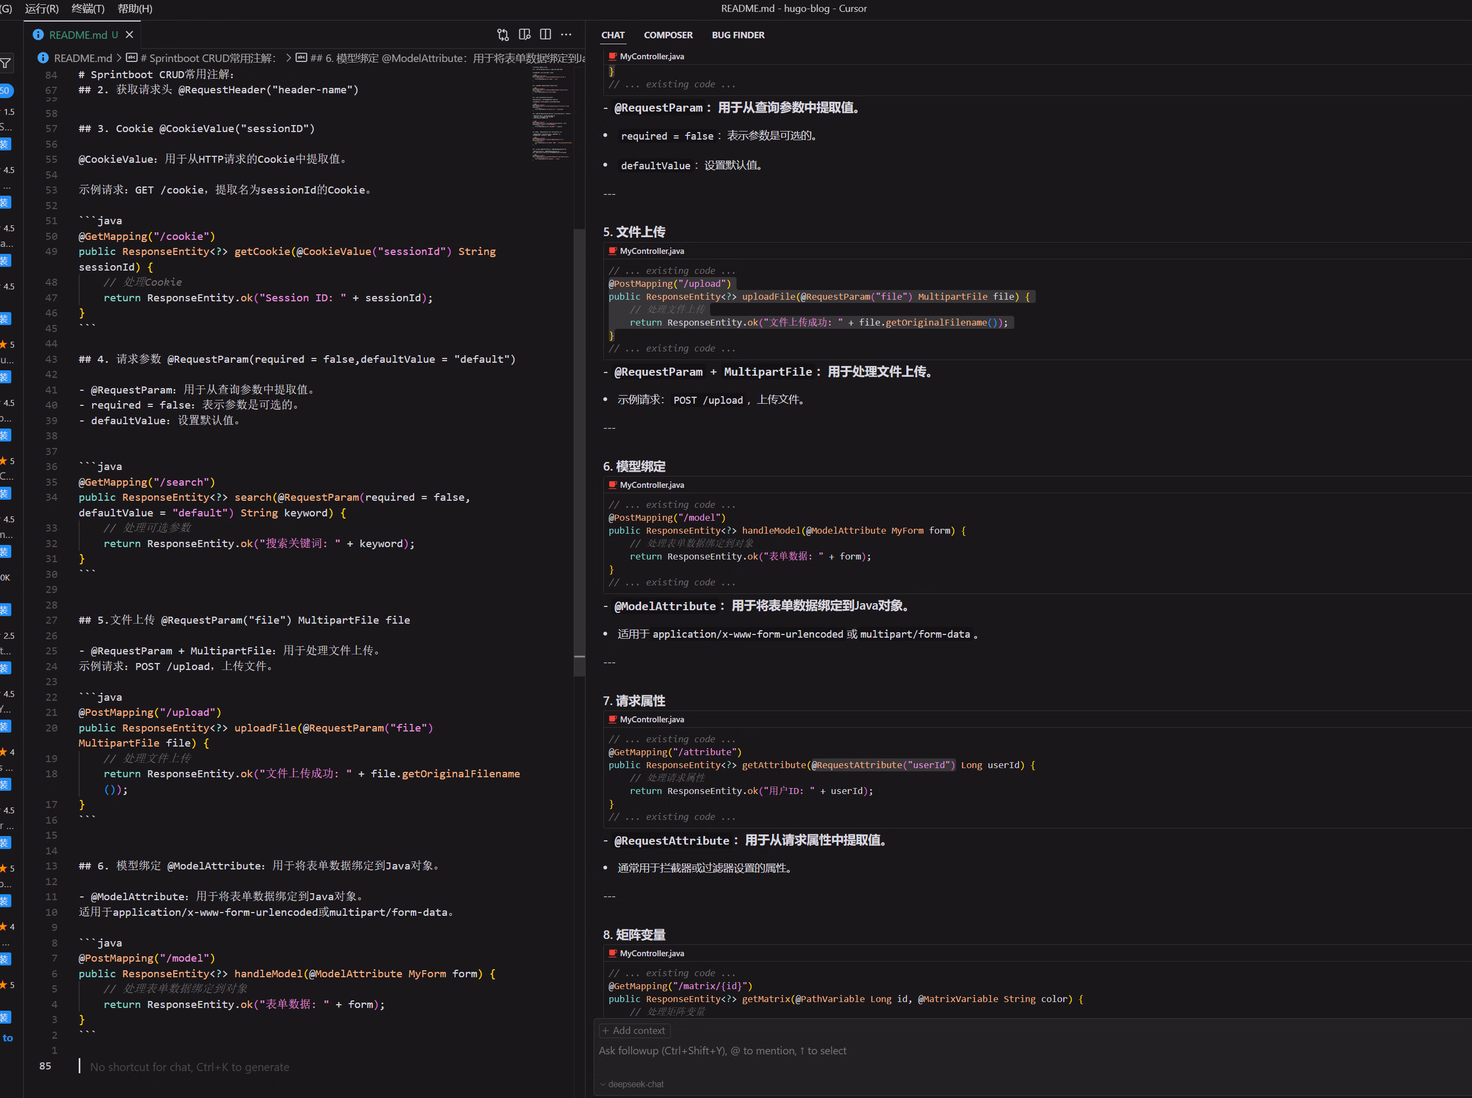The image size is (1472, 1098).
Task: Click the README.md info icon in breadcrumb
Action: (x=43, y=59)
